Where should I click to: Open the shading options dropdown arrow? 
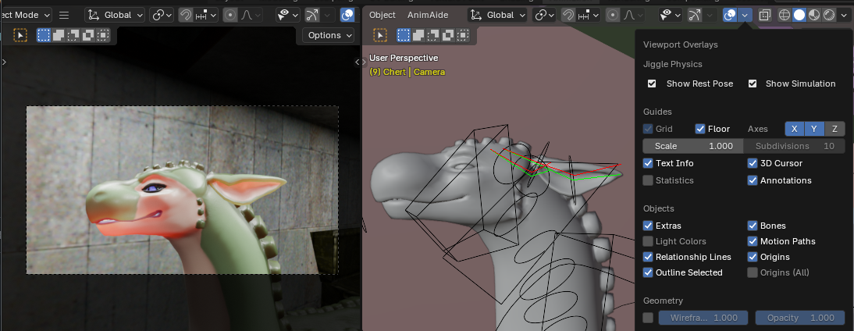click(844, 16)
